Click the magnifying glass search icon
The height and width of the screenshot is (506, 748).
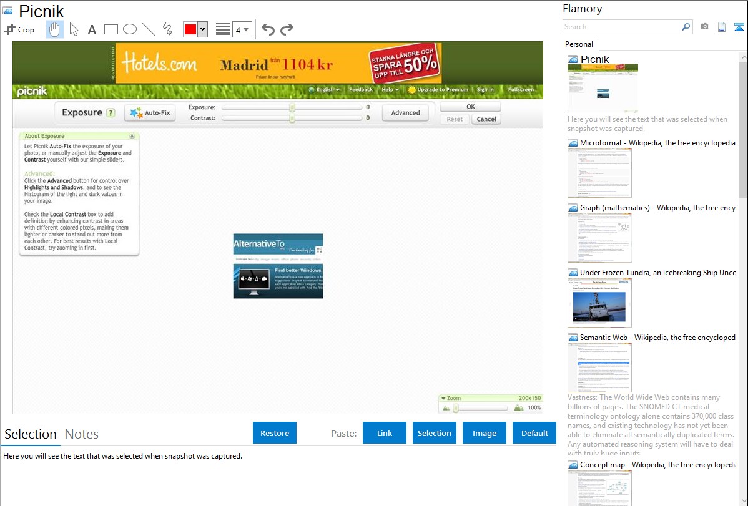[x=686, y=27]
